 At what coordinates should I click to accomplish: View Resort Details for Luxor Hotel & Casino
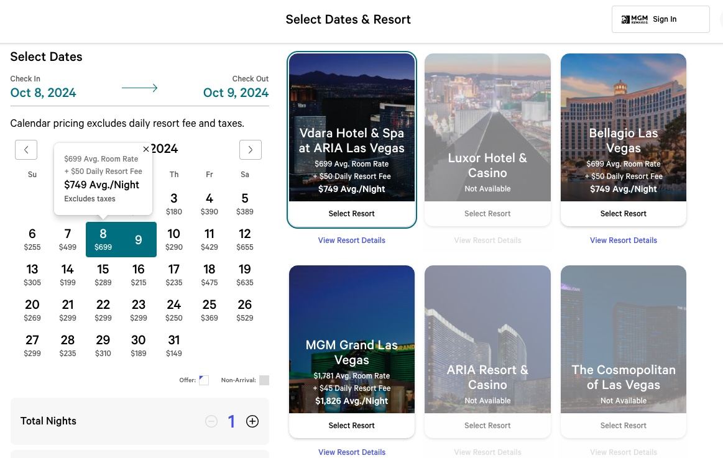pyautogui.click(x=487, y=240)
